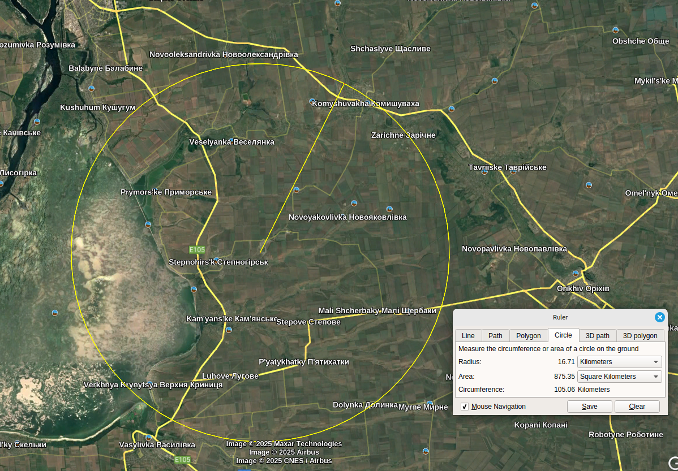Click the photo icon at top above Shchaslyve
Image resolution: width=678 pixels, height=471 pixels.
tap(338, 3)
